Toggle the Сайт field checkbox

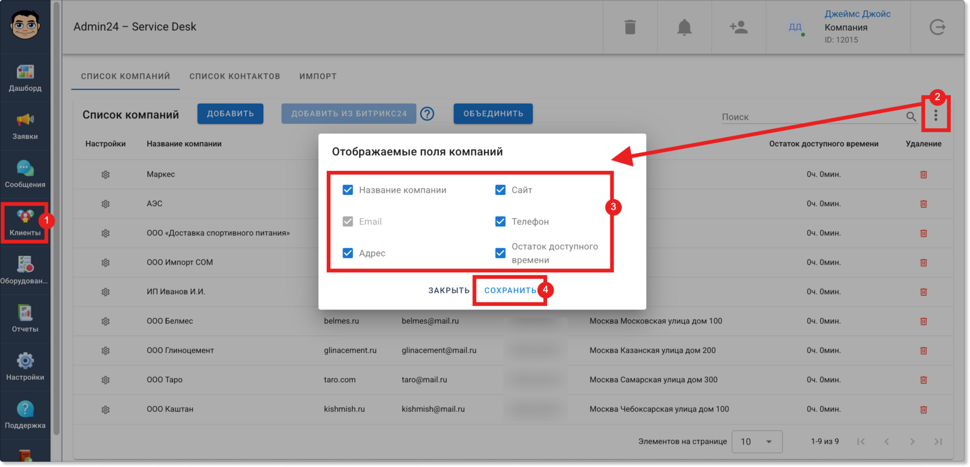tap(501, 190)
